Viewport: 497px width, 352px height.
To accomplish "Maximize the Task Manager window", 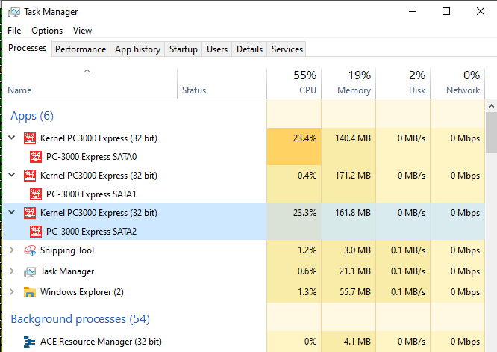I will coord(446,12).
